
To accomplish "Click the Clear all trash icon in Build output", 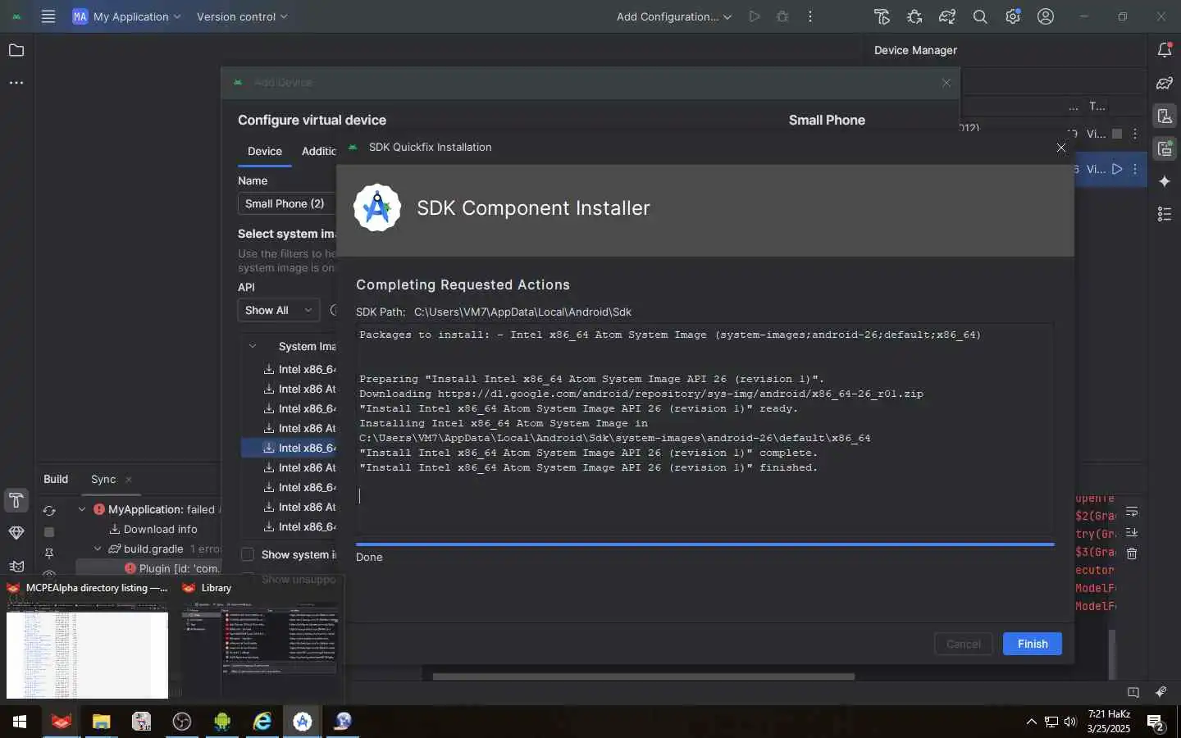I will point(1132,554).
